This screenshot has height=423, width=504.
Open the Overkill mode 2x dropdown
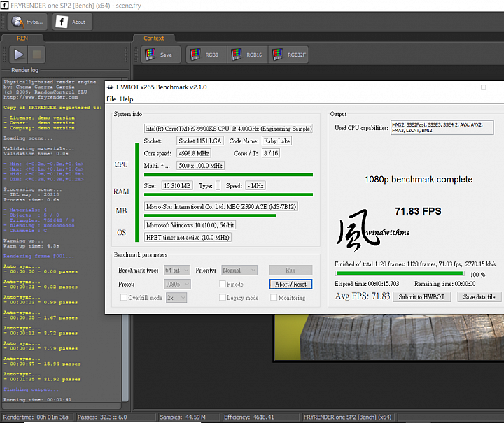[x=176, y=298]
